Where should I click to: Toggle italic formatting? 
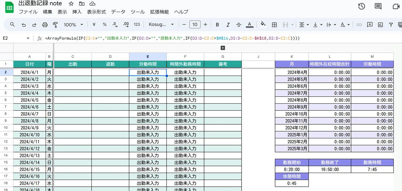click(x=228, y=25)
